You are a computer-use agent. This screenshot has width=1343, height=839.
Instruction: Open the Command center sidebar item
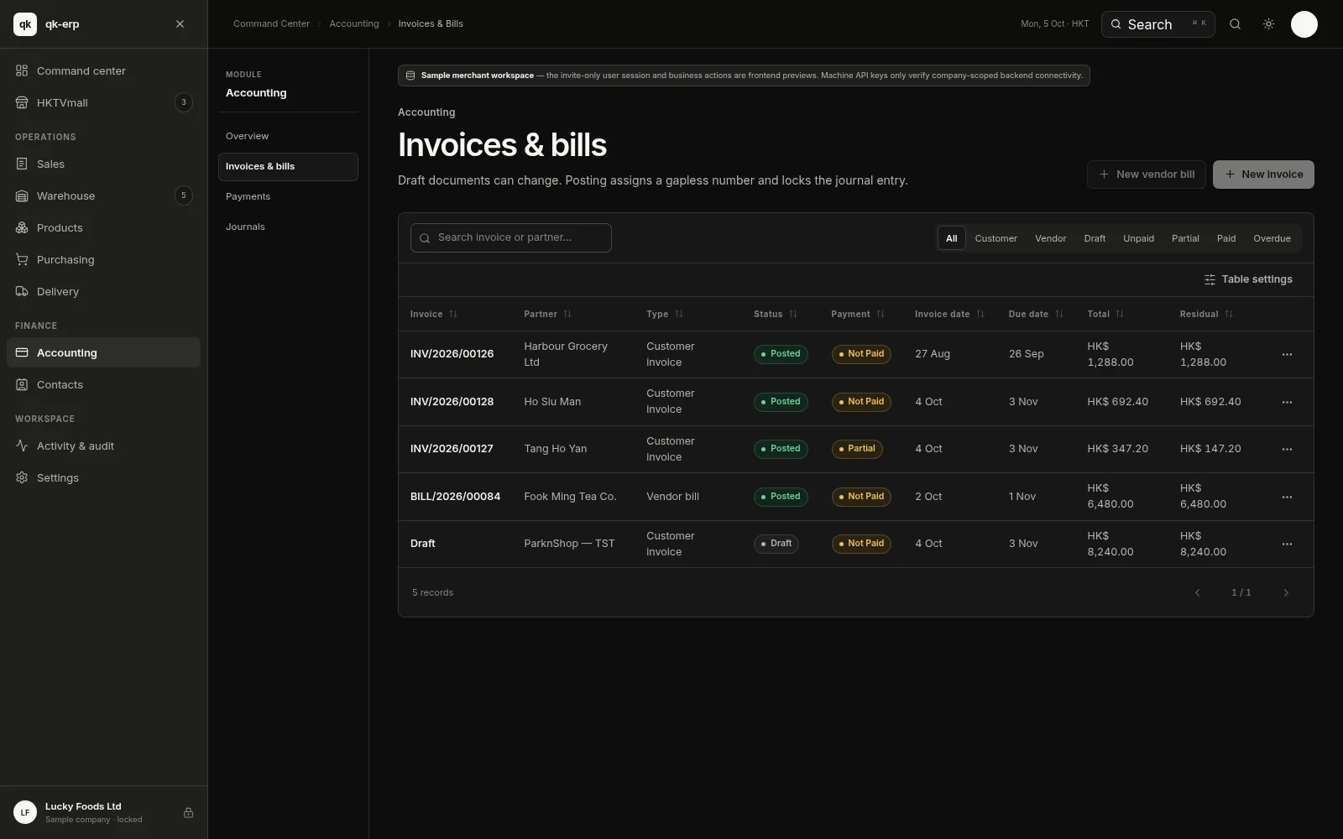(103, 70)
